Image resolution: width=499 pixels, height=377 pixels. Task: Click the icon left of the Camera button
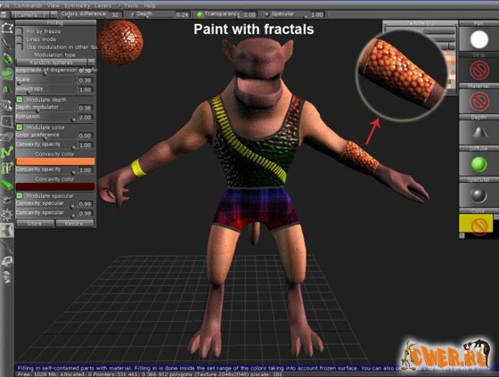pyautogui.click(x=4, y=14)
